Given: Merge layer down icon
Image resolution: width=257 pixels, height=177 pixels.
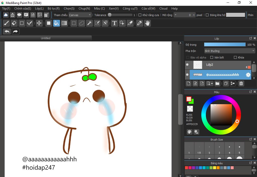Looking at the screenshot, I should click(x=233, y=83).
